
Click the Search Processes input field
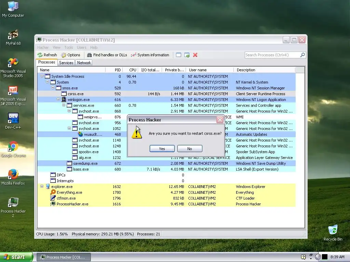tap(272, 55)
